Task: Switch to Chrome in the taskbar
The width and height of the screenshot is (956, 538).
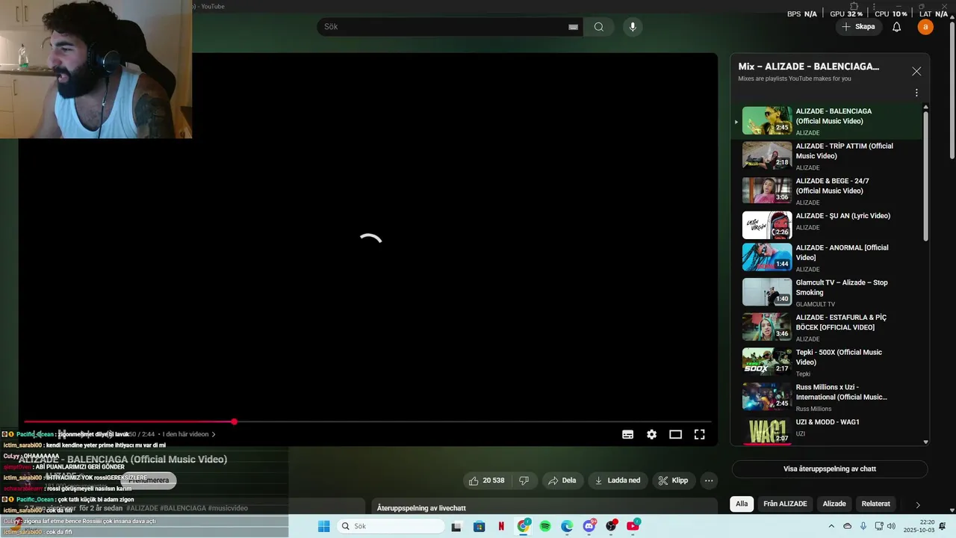Action: pos(523,526)
